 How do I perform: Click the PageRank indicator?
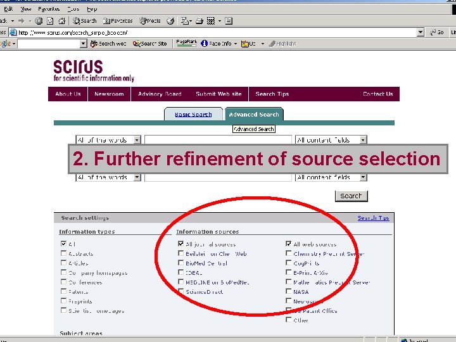(186, 43)
